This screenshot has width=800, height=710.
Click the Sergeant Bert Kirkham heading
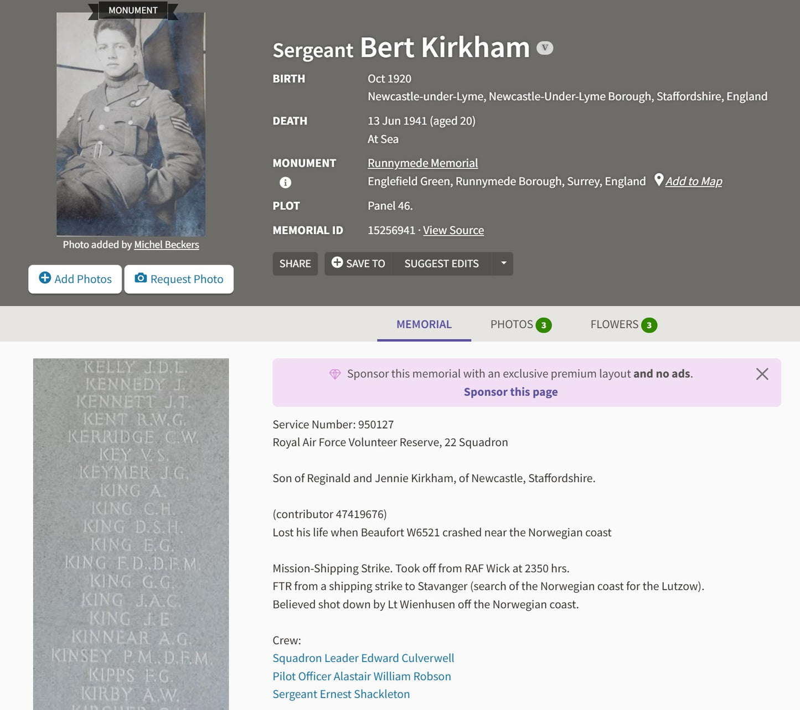point(401,48)
